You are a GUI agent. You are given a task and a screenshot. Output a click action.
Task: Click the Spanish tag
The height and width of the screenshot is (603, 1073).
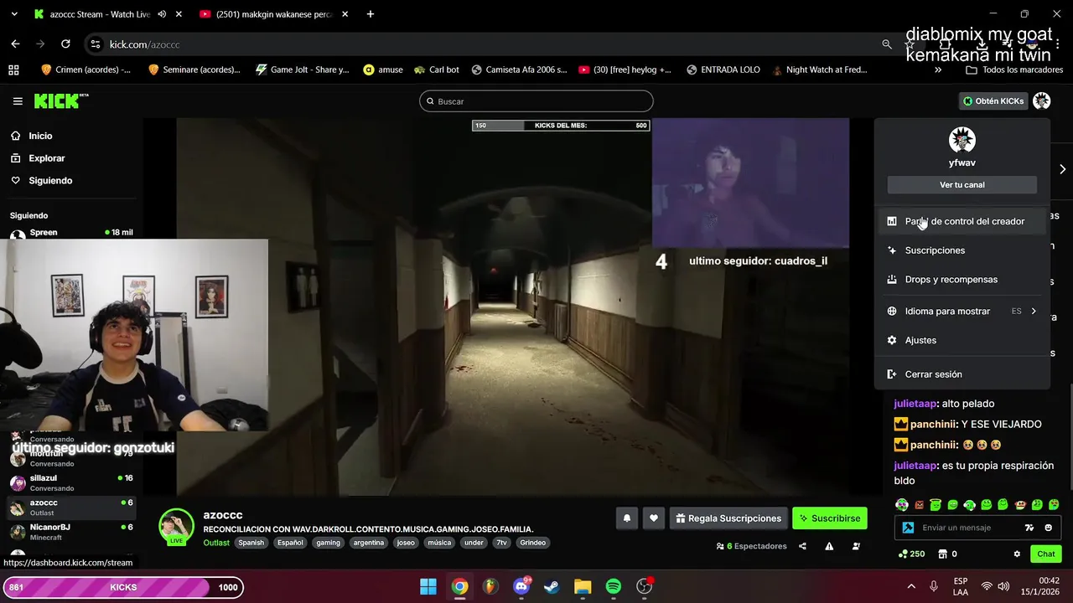(251, 543)
